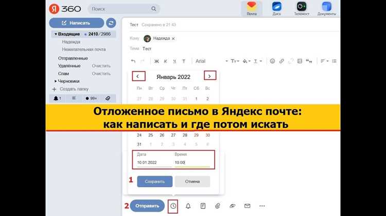The height and width of the screenshot is (216, 386).
Task: Click Очистить next to Спам
Action: click(101, 73)
